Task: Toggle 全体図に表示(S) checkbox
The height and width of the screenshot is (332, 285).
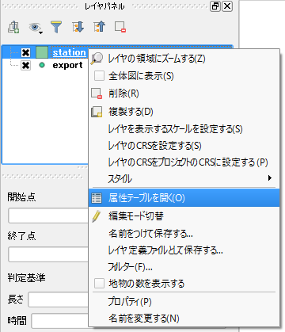Action: [99, 76]
